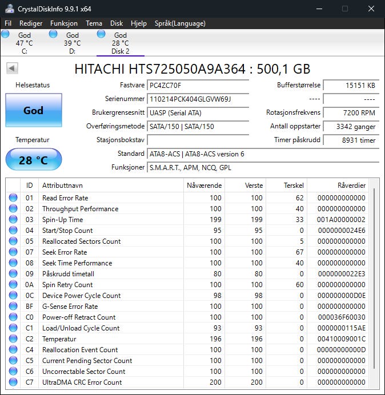Open the Tema menu
This screenshot has width=385, height=395.
[x=94, y=23]
